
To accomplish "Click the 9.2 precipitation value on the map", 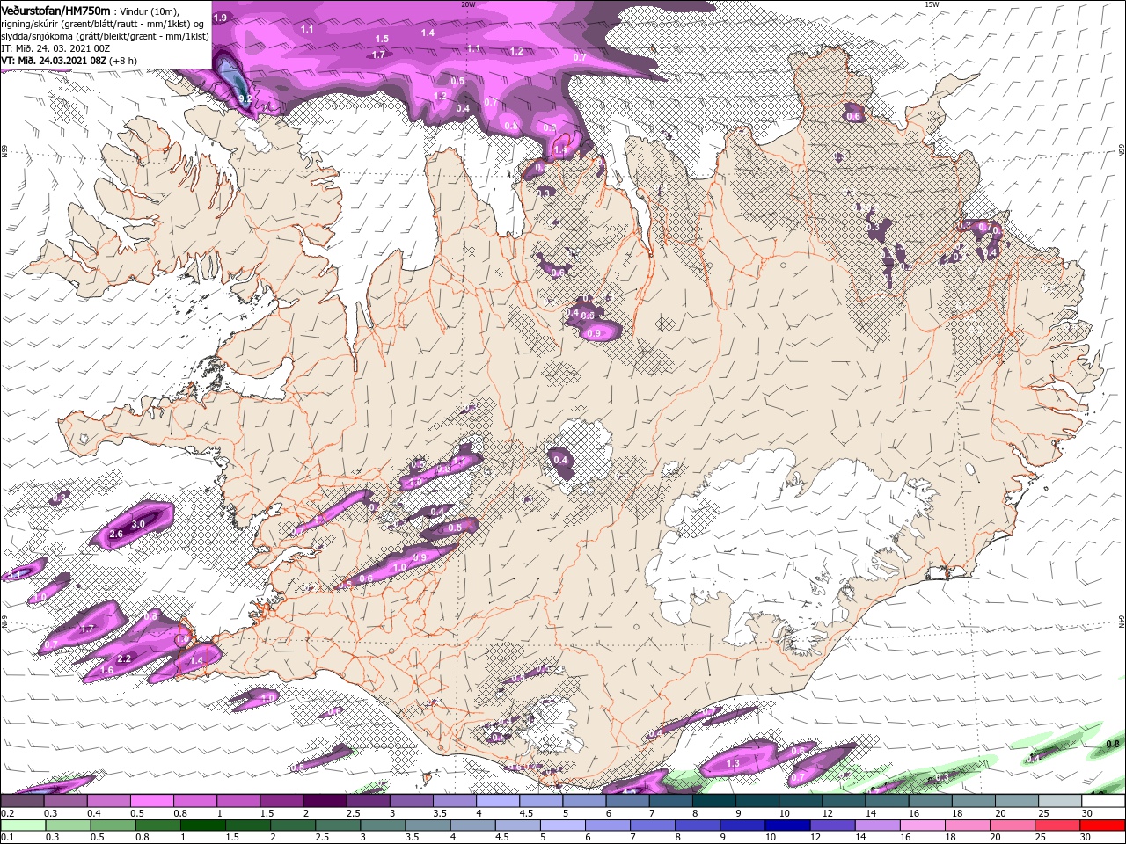I will pos(245,99).
